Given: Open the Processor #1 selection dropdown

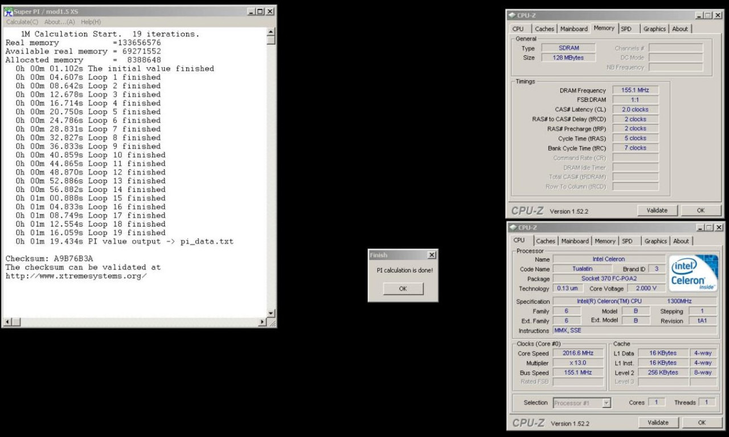Looking at the screenshot, I should pyautogui.click(x=606, y=403).
